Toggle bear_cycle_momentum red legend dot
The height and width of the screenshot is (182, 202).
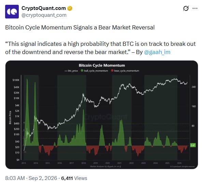tap(112, 71)
